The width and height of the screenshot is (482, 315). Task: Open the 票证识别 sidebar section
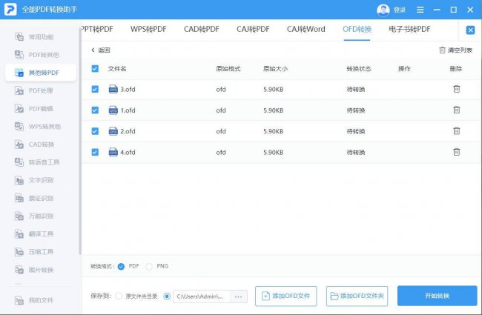[x=41, y=198]
